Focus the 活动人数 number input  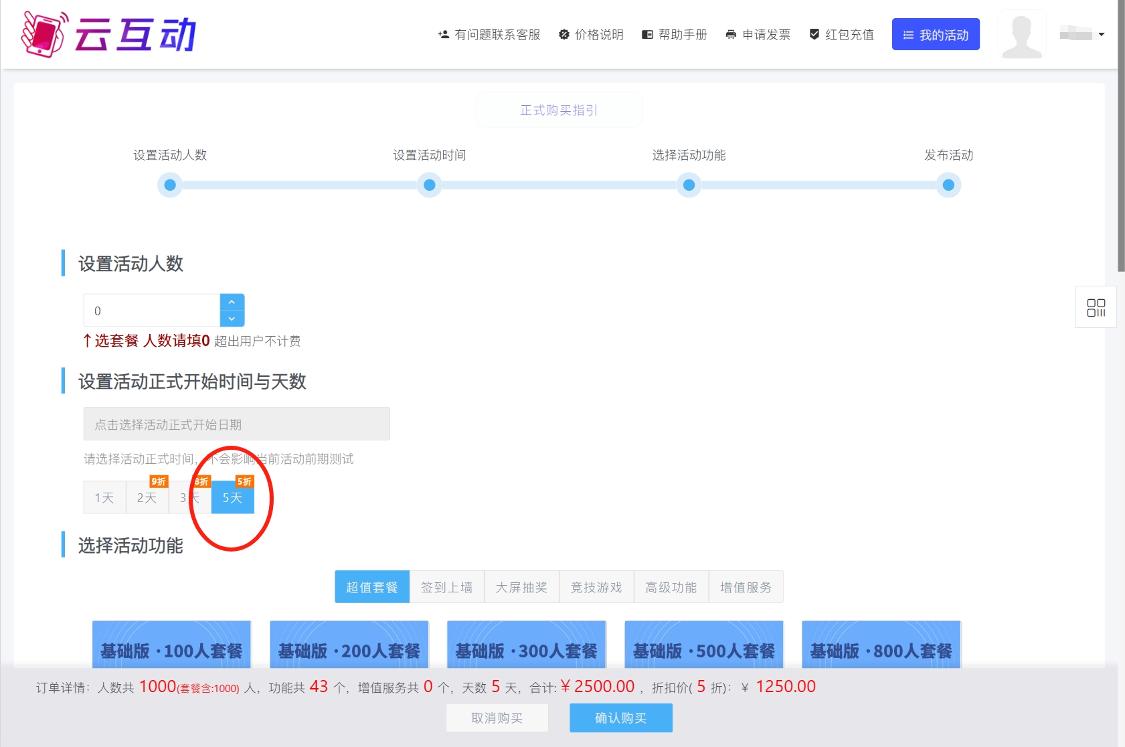[152, 311]
